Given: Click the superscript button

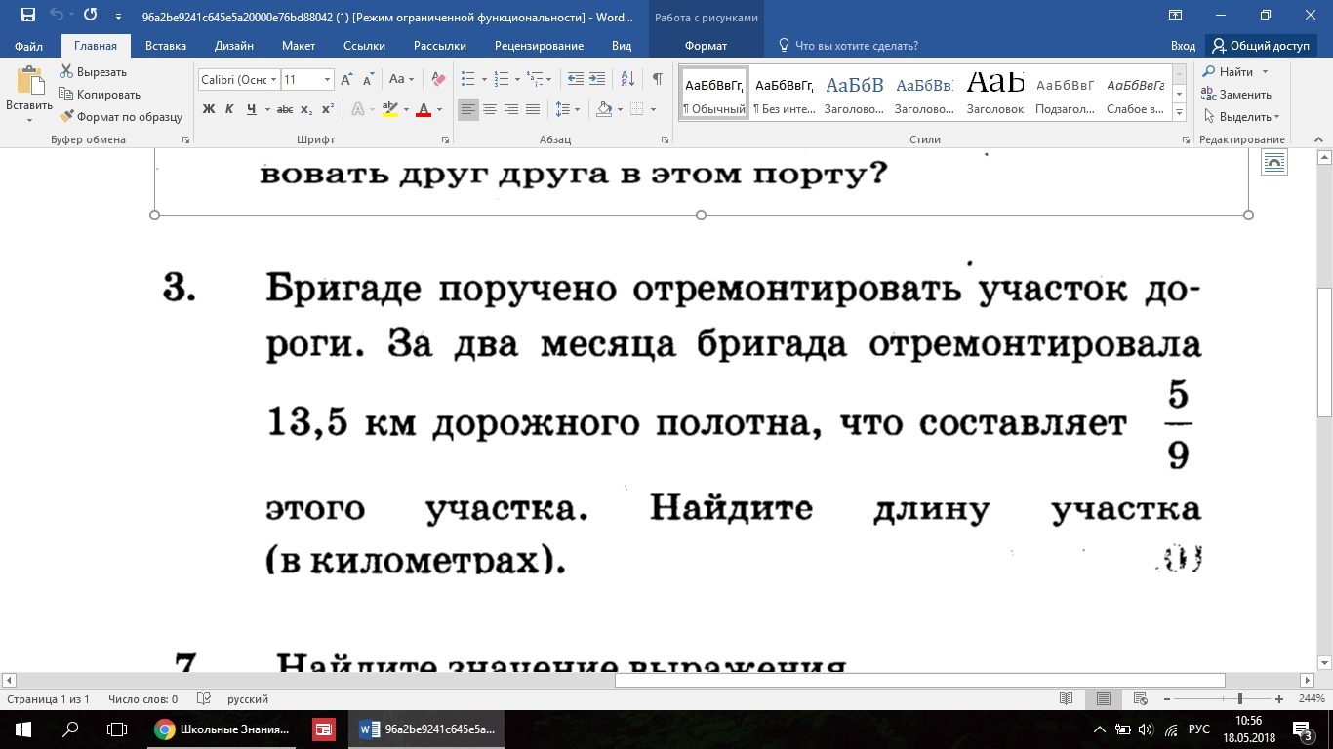Looking at the screenshot, I should pyautogui.click(x=328, y=109).
